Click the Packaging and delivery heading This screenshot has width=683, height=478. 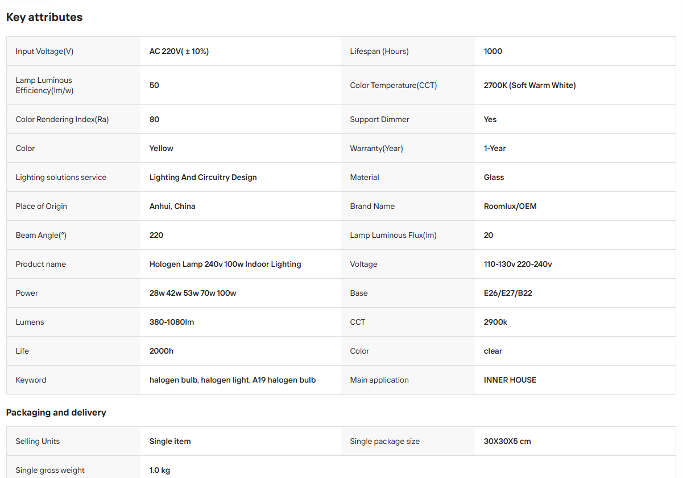point(56,413)
